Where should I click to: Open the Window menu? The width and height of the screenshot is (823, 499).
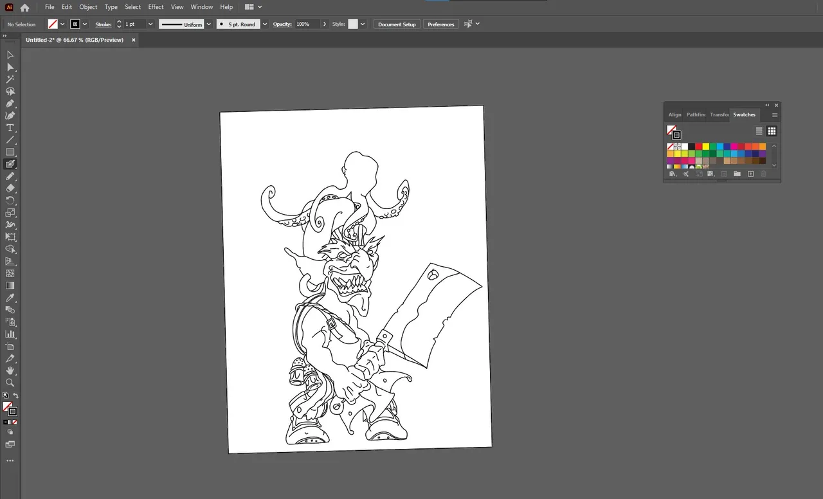pyautogui.click(x=202, y=7)
